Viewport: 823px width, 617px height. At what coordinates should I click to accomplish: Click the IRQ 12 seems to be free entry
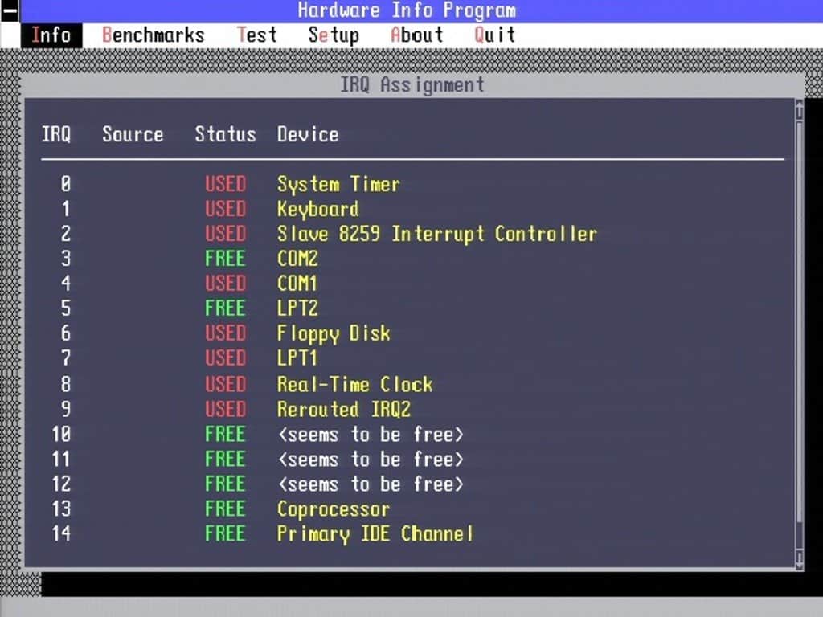[371, 484]
